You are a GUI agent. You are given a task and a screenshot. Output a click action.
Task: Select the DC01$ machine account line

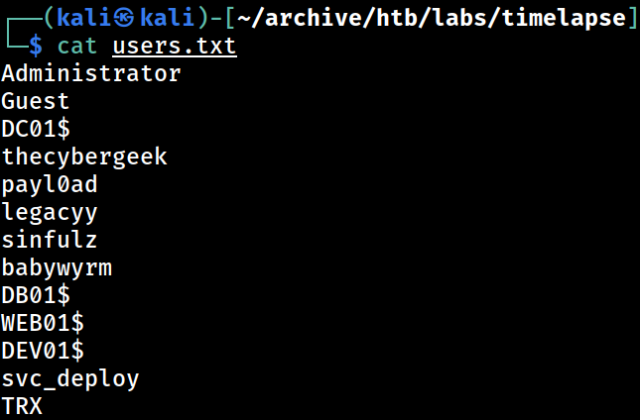36,129
